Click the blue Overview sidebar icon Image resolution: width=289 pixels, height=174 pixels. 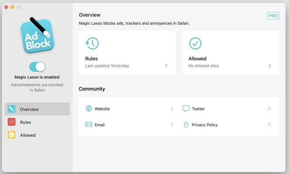[12, 109]
